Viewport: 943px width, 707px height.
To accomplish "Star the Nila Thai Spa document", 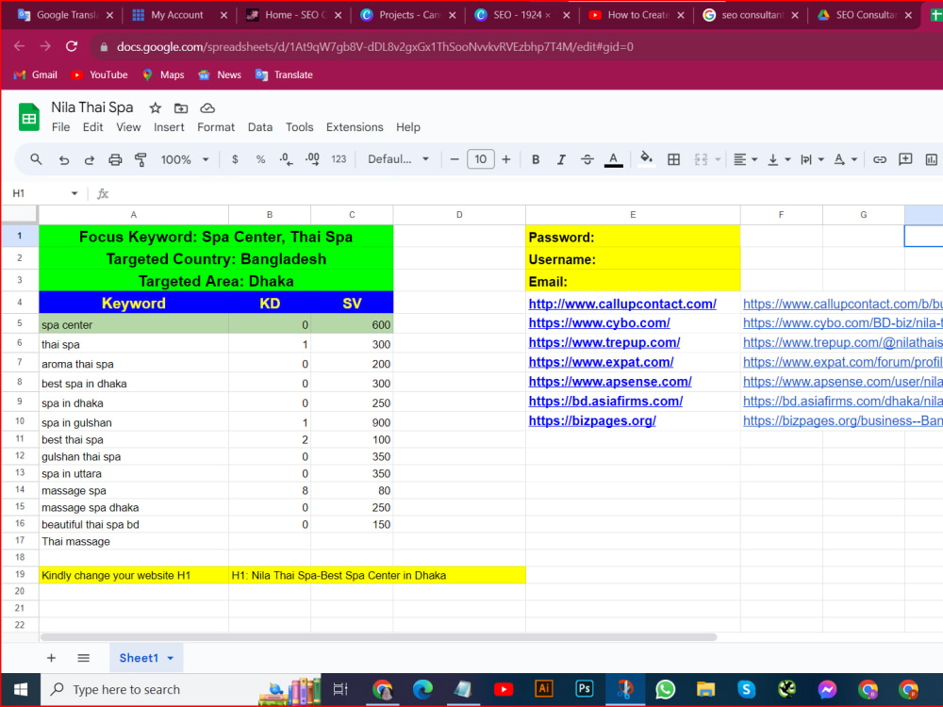I will [x=156, y=108].
